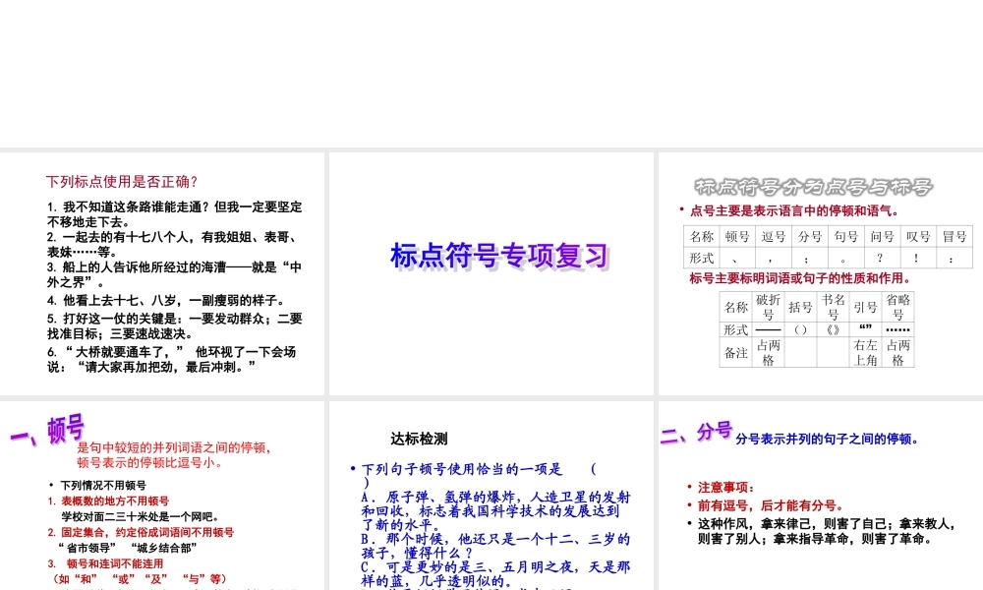The width and height of the screenshot is (983, 590).
Task: Click the 顿号 cell in the punctuation table
Action: point(736,236)
